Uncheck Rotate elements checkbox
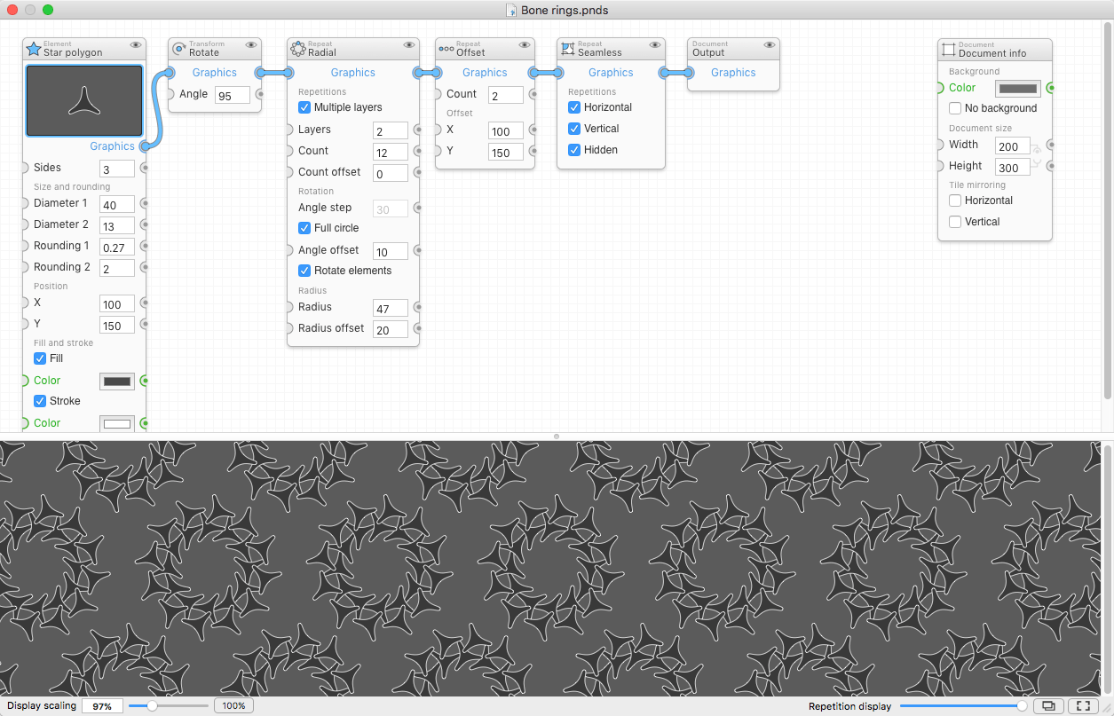 click(x=304, y=271)
